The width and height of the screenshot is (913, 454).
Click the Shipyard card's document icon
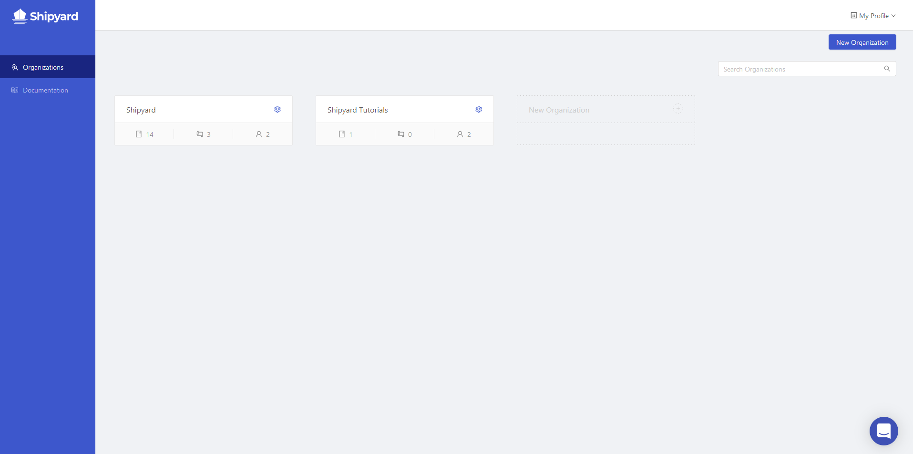click(x=139, y=134)
